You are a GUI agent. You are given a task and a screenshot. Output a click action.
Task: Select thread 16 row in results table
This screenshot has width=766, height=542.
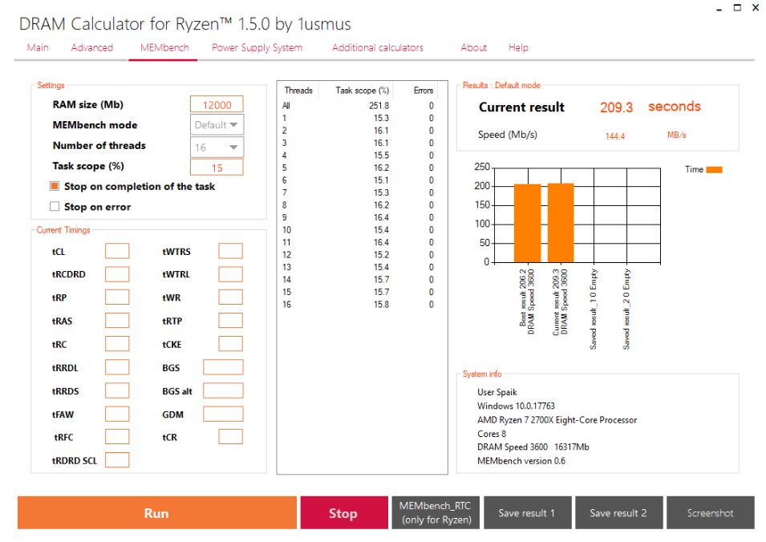(358, 304)
